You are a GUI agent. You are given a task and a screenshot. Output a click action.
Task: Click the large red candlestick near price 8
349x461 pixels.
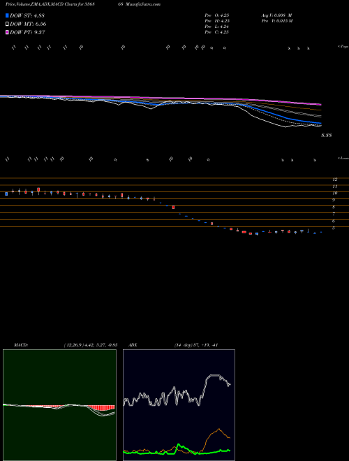pyautogui.click(x=173, y=207)
